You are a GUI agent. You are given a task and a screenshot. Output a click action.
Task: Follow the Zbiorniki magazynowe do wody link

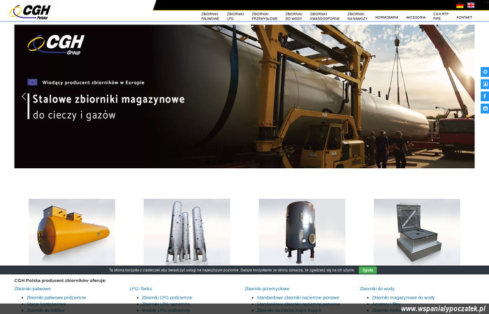(403, 298)
